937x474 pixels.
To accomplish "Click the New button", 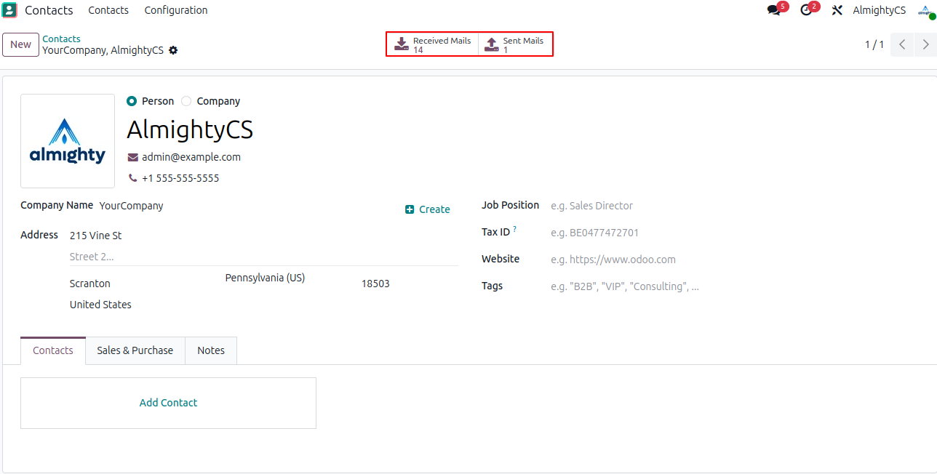I will pos(20,44).
